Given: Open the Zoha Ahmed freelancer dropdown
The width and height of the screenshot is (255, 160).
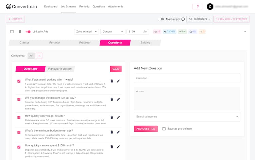Looking at the screenshot, I should (x=86, y=32).
